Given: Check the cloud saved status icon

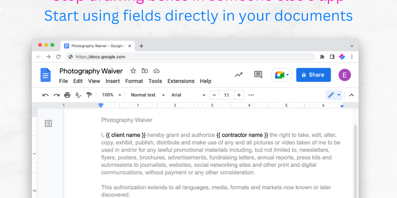Looking at the screenshot, I should point(157,71).
